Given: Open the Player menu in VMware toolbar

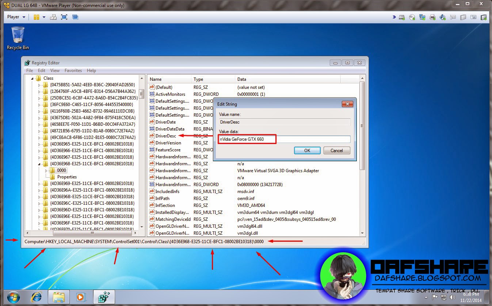Looking at the screenshot, I should pyautogui.click(x=16, y=17).
